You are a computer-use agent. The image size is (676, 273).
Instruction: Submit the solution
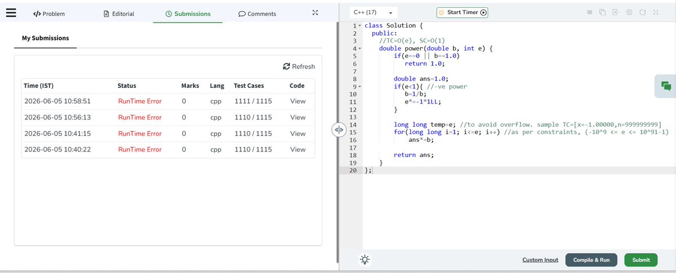tap(641, 260)
